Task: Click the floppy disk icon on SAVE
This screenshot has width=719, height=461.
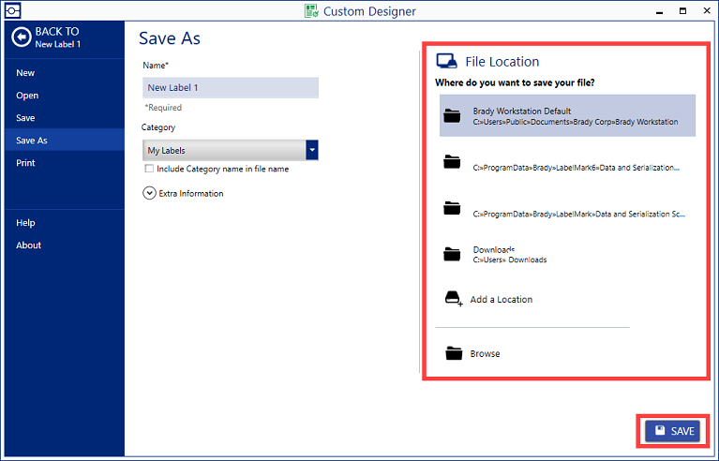Action: 660,430
